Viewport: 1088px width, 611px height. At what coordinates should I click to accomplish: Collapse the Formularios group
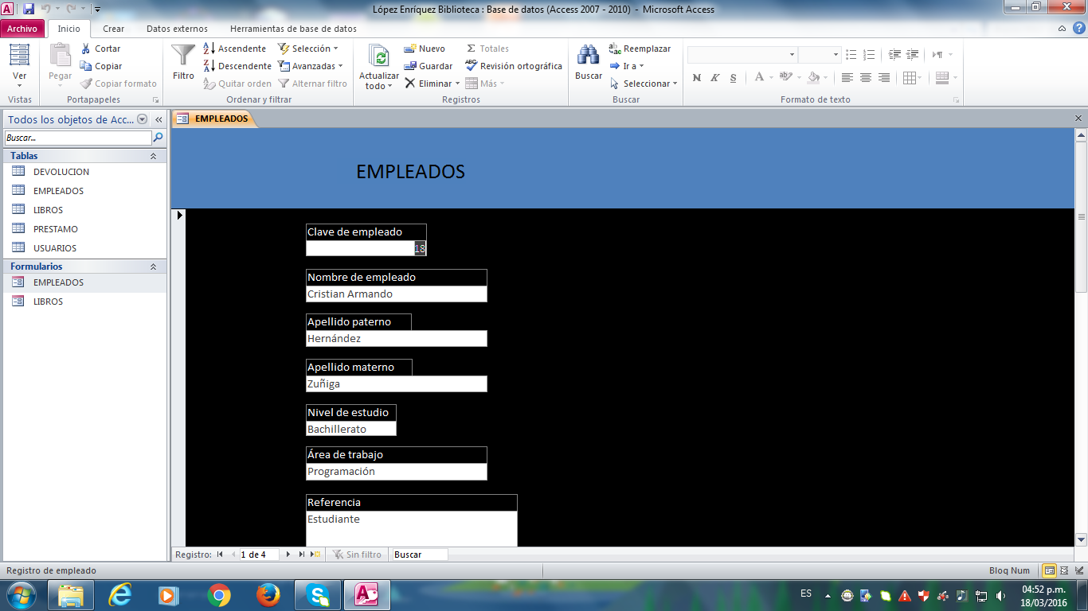(x=153, y=267)
